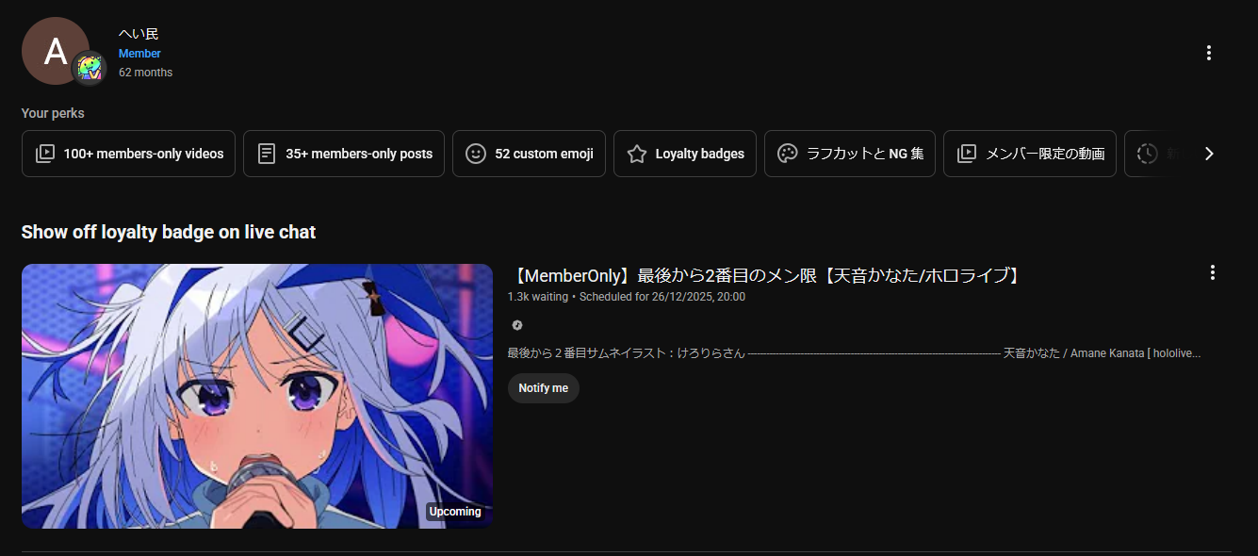Click the blue Member status text

tap(139, 54)
